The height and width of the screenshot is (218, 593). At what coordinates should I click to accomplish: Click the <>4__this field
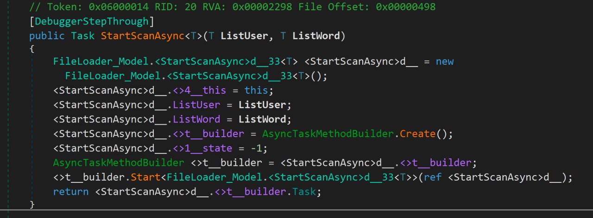(x=200, y=91)
